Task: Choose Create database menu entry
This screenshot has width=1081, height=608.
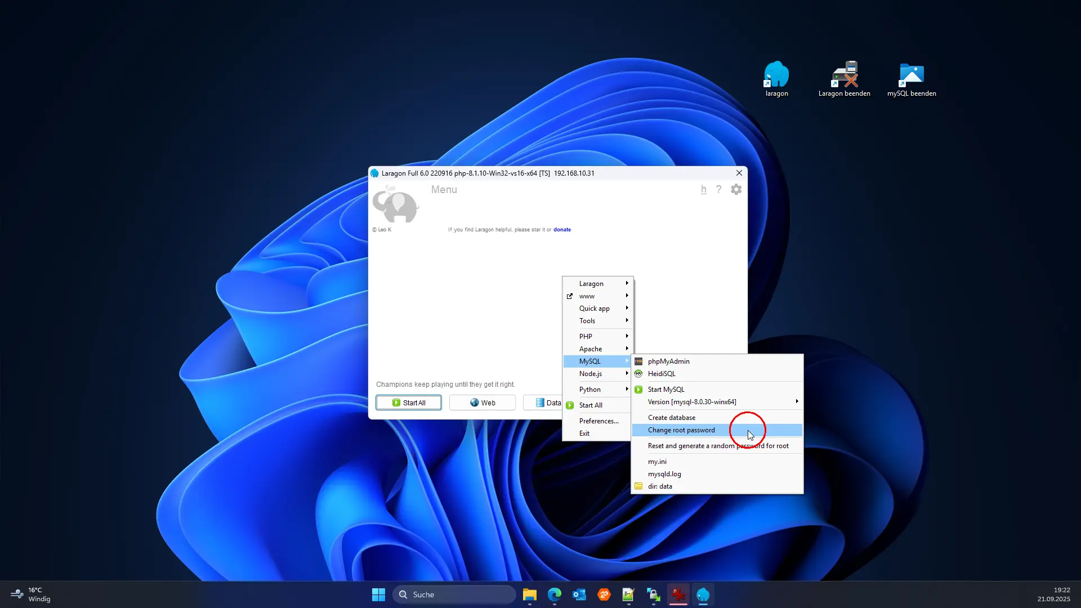Action: click(671, 418)
